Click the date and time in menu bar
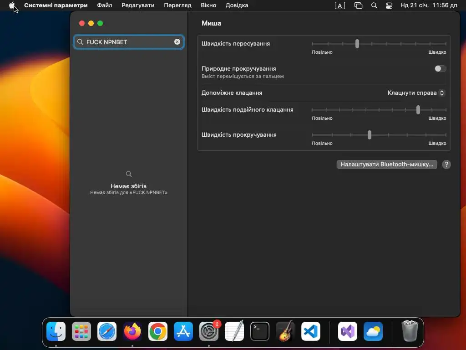 pyautogui.click(x=429, y=5)
